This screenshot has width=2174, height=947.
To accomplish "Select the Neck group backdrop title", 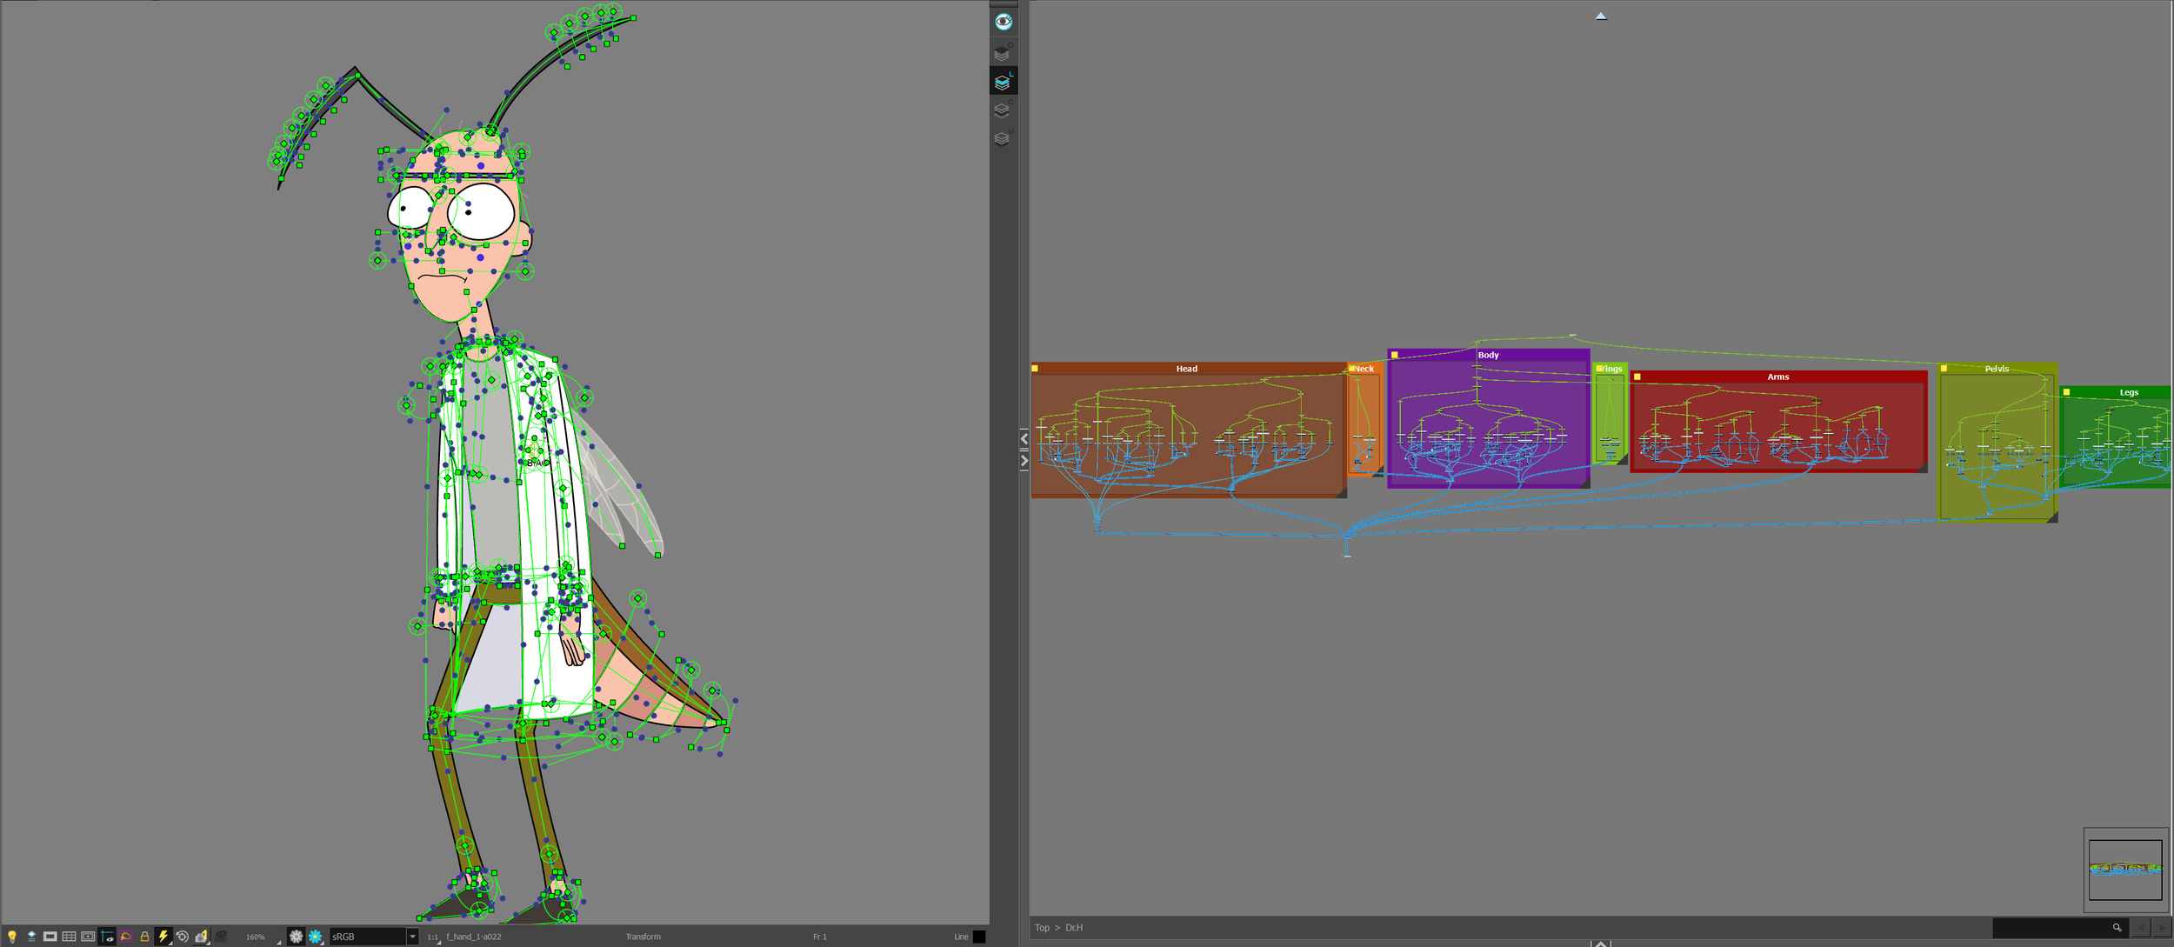I will tap(1364, 369).
